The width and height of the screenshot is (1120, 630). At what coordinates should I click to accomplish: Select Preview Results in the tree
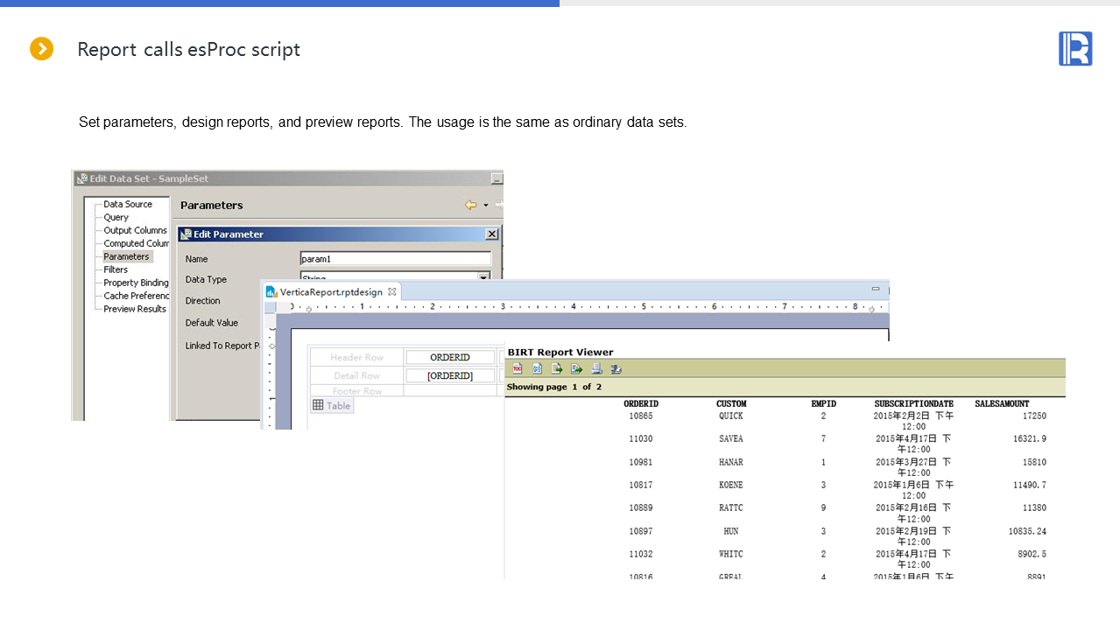pos(135,309)
